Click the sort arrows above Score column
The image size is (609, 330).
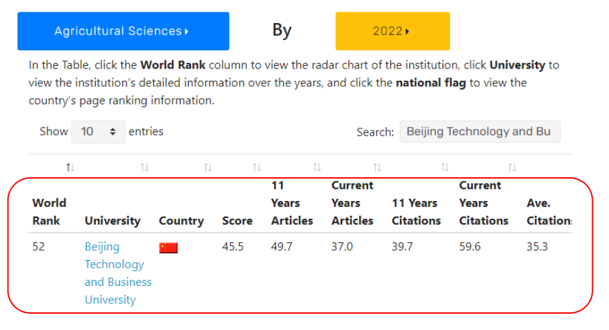[257, 167]
